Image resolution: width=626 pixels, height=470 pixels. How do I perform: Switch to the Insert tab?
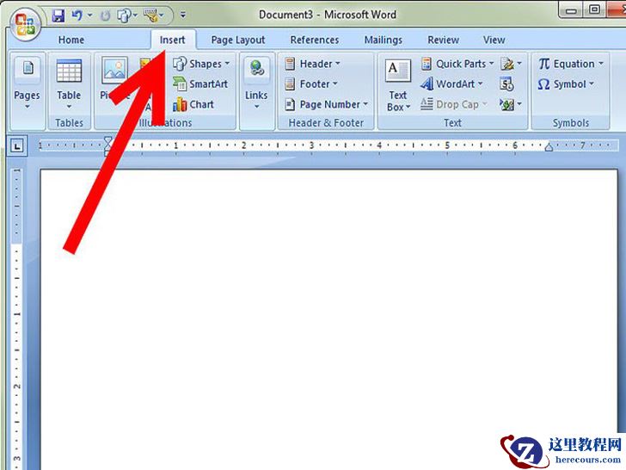pyautogui.click(x=173, y=40)
